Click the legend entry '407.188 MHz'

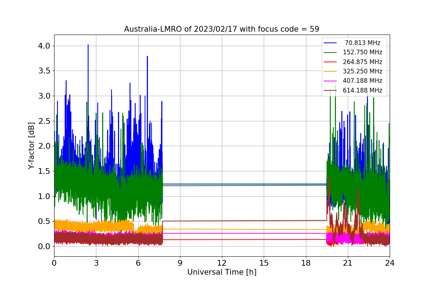pos(363,81)
